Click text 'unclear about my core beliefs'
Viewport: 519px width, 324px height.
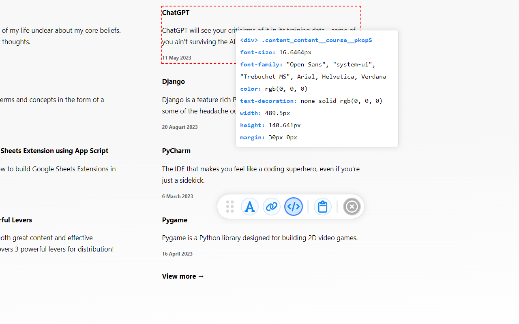coord(79,30)
